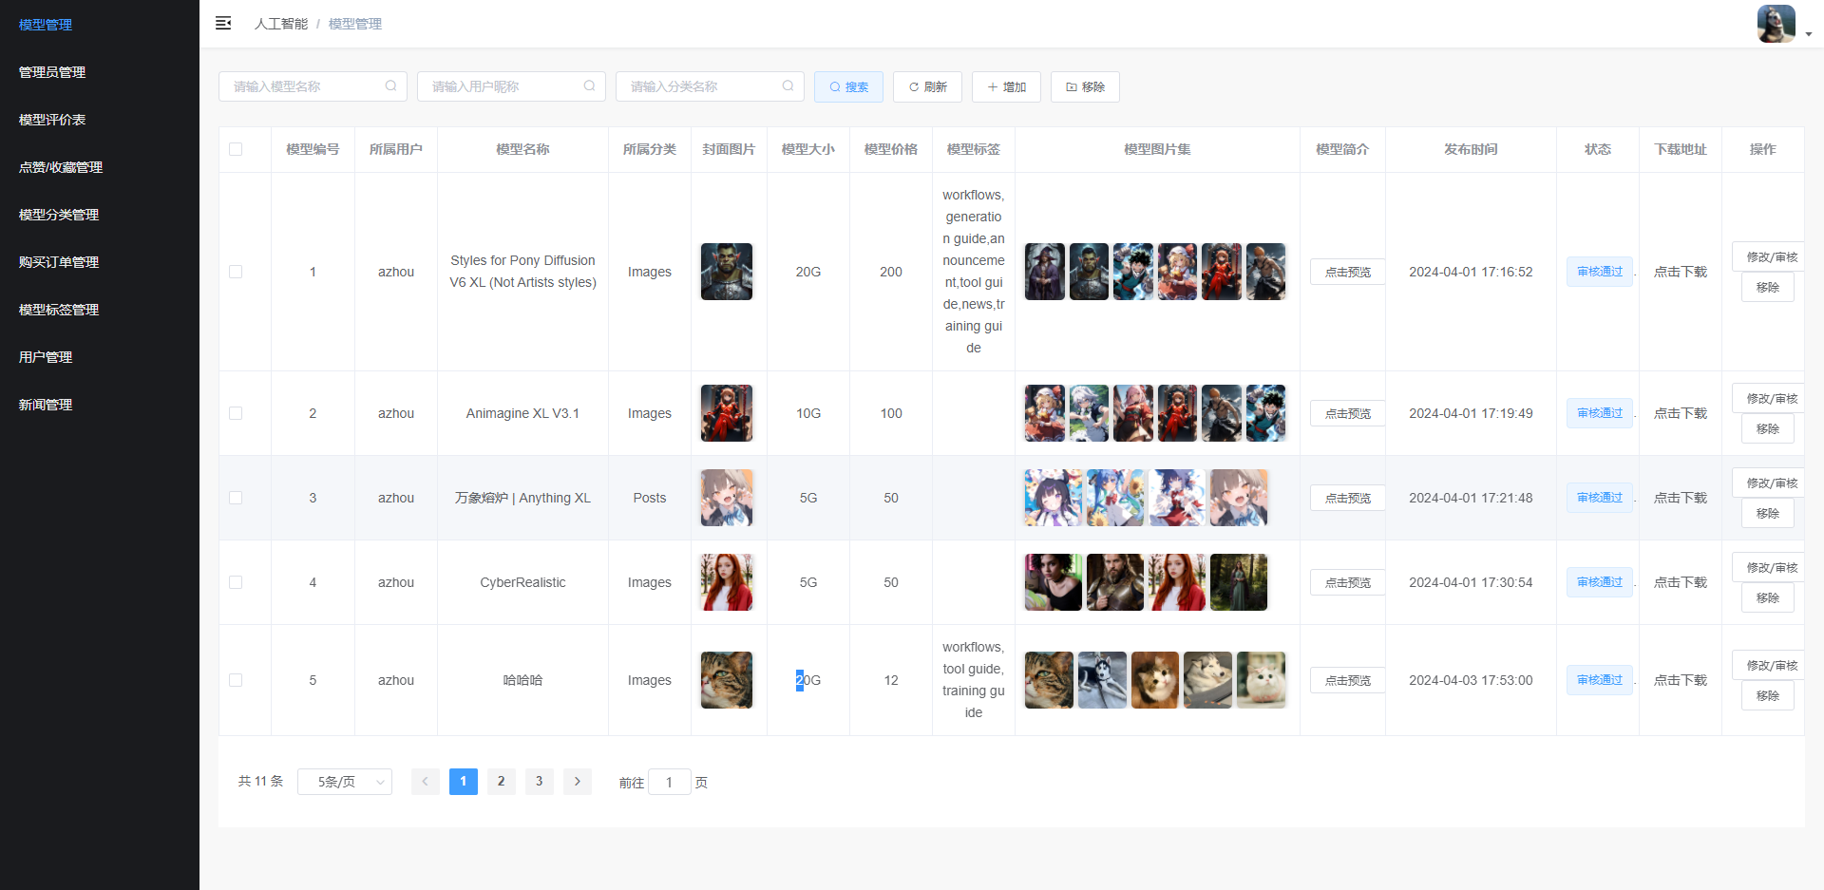1824x890 pixels.
Task: Collapse the sidebar with the hamburger icon
Action: tap(223, 23)
